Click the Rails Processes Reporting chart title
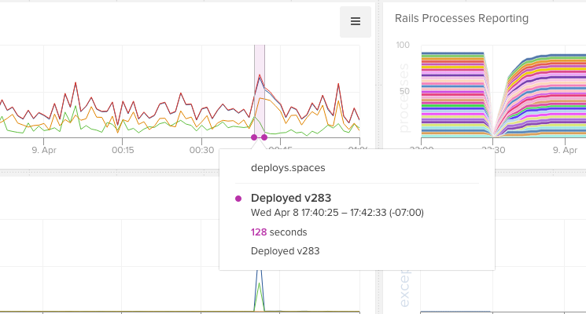Viewport: 586px width, 314px height. (461, 18)
